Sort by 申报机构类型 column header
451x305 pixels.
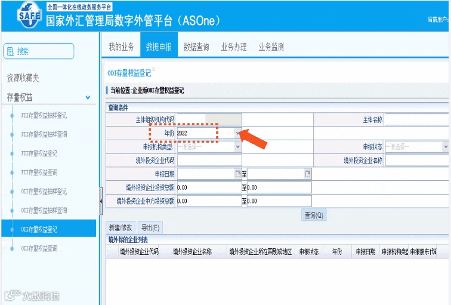pos(394,252)
